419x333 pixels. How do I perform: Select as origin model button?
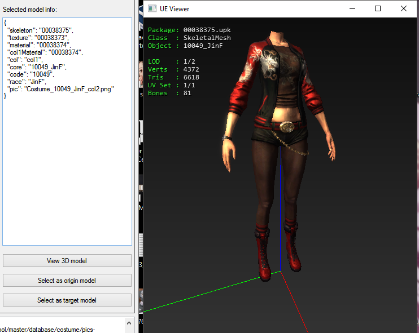pyautogui.click(x=67, y=280)
